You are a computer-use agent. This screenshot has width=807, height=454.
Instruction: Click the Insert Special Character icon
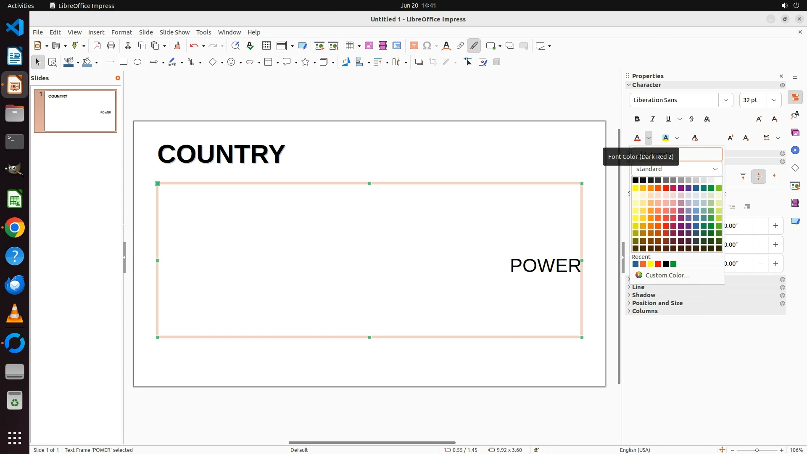click(427, 46)
